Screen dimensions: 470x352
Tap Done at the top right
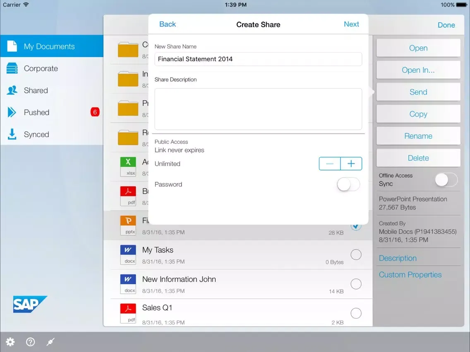pyautogui.click(x=446, y=25)
